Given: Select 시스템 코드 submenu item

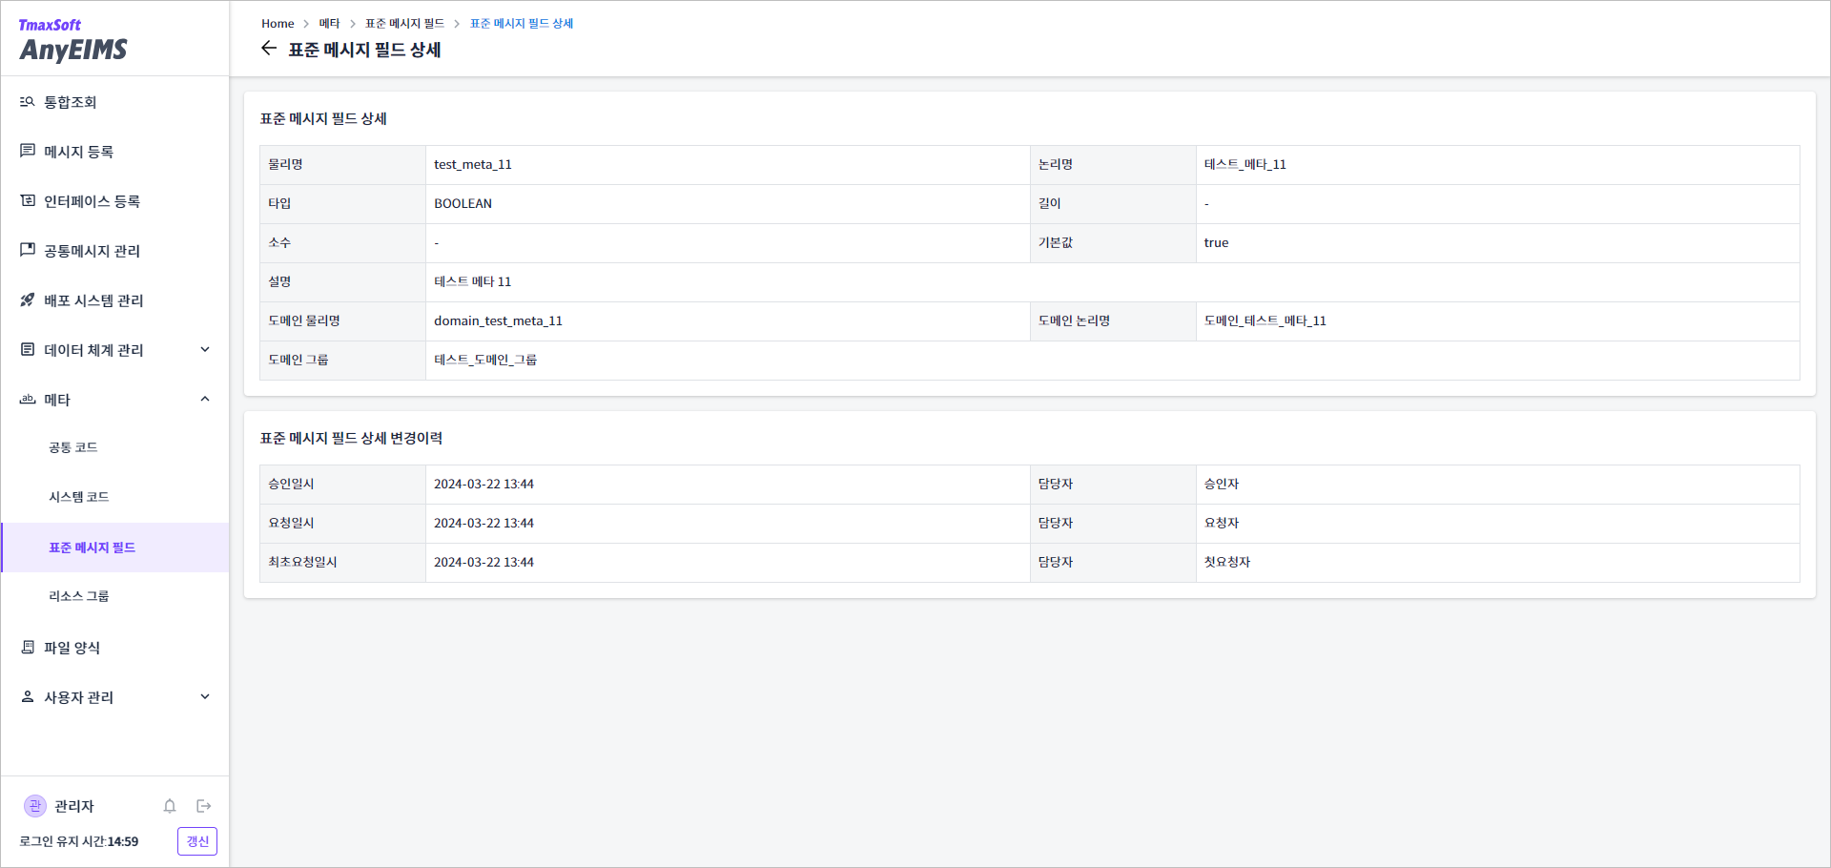Looking at the screenshot, I should pos(114,497).
